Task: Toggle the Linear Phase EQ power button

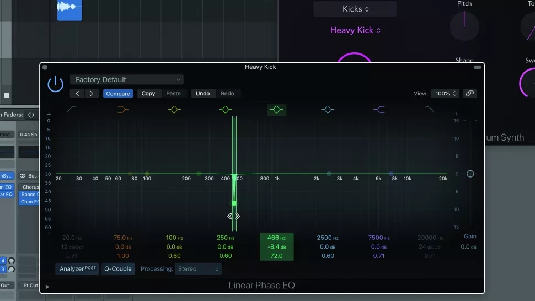Action: coord(55,84)
